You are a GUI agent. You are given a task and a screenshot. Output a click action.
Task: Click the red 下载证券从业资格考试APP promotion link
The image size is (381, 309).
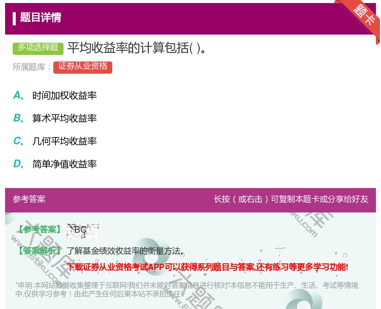pos(207,267)
